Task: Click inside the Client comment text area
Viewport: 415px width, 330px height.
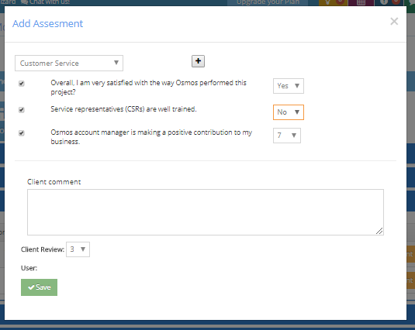Action: pyautogui.click(x=206, y=212)
